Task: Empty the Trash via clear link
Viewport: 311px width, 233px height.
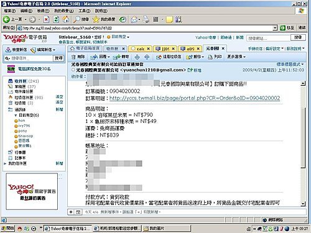Action: [x=59, y=103]
